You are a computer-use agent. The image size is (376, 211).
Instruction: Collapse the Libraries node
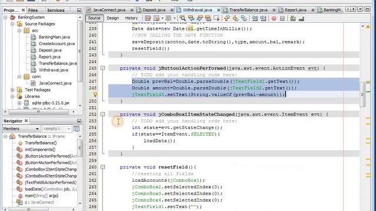click(12, 96)
